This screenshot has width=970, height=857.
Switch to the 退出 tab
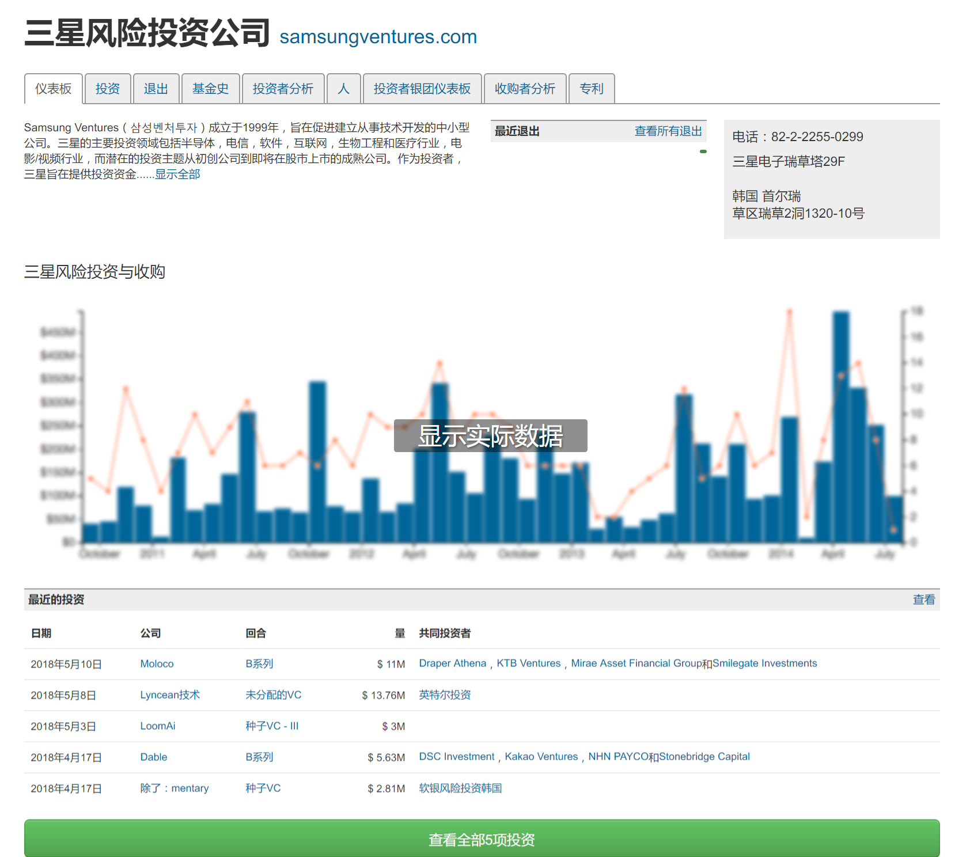click(156, 89)
